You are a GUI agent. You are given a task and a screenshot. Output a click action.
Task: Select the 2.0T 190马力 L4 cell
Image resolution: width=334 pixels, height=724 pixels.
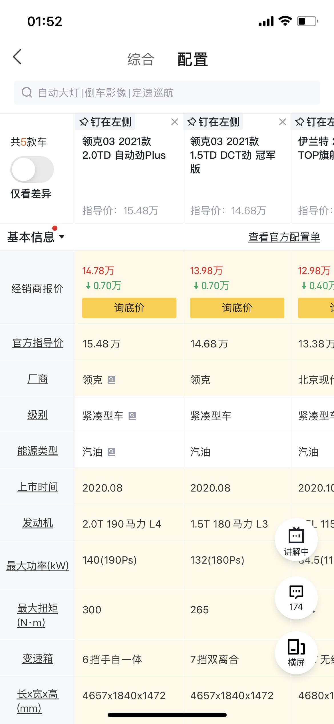[129, 522]
